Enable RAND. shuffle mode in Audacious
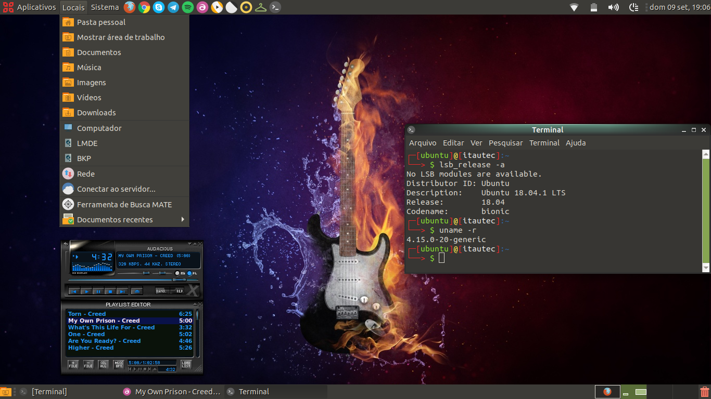Screen dimensions: 711x399 [162, 291]
